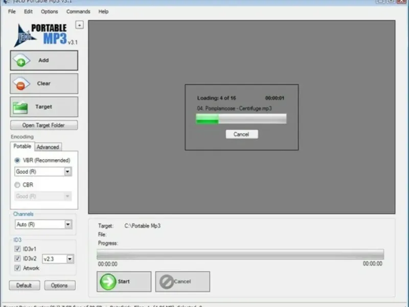Click the small collapse button beside logo

coord(80,25)
